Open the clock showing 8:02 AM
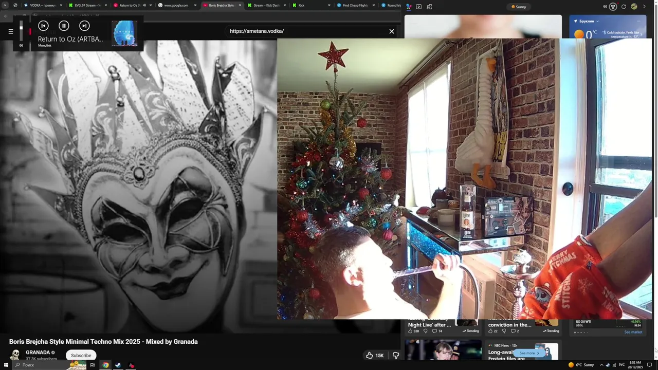The height and width of the screenshot is (370, 658). [x=635, y=365]
